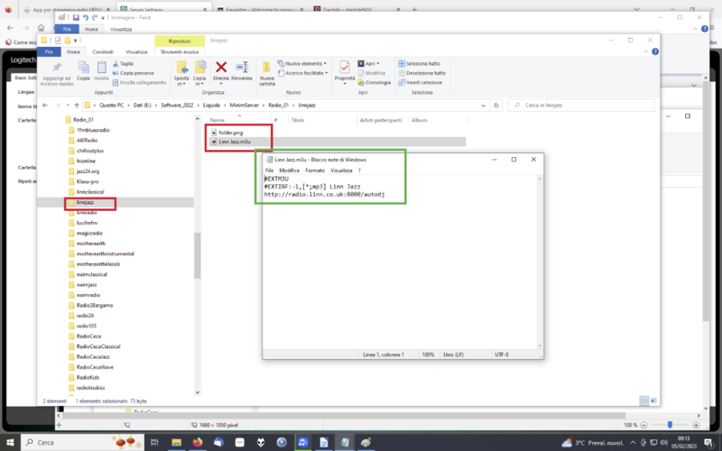
Task: Click the Copia icon in Appunti group
Action: 83,68
